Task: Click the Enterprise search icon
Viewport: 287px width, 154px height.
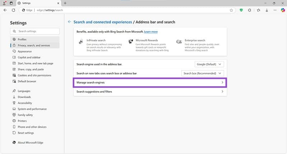Action: [x=179, y=42]
